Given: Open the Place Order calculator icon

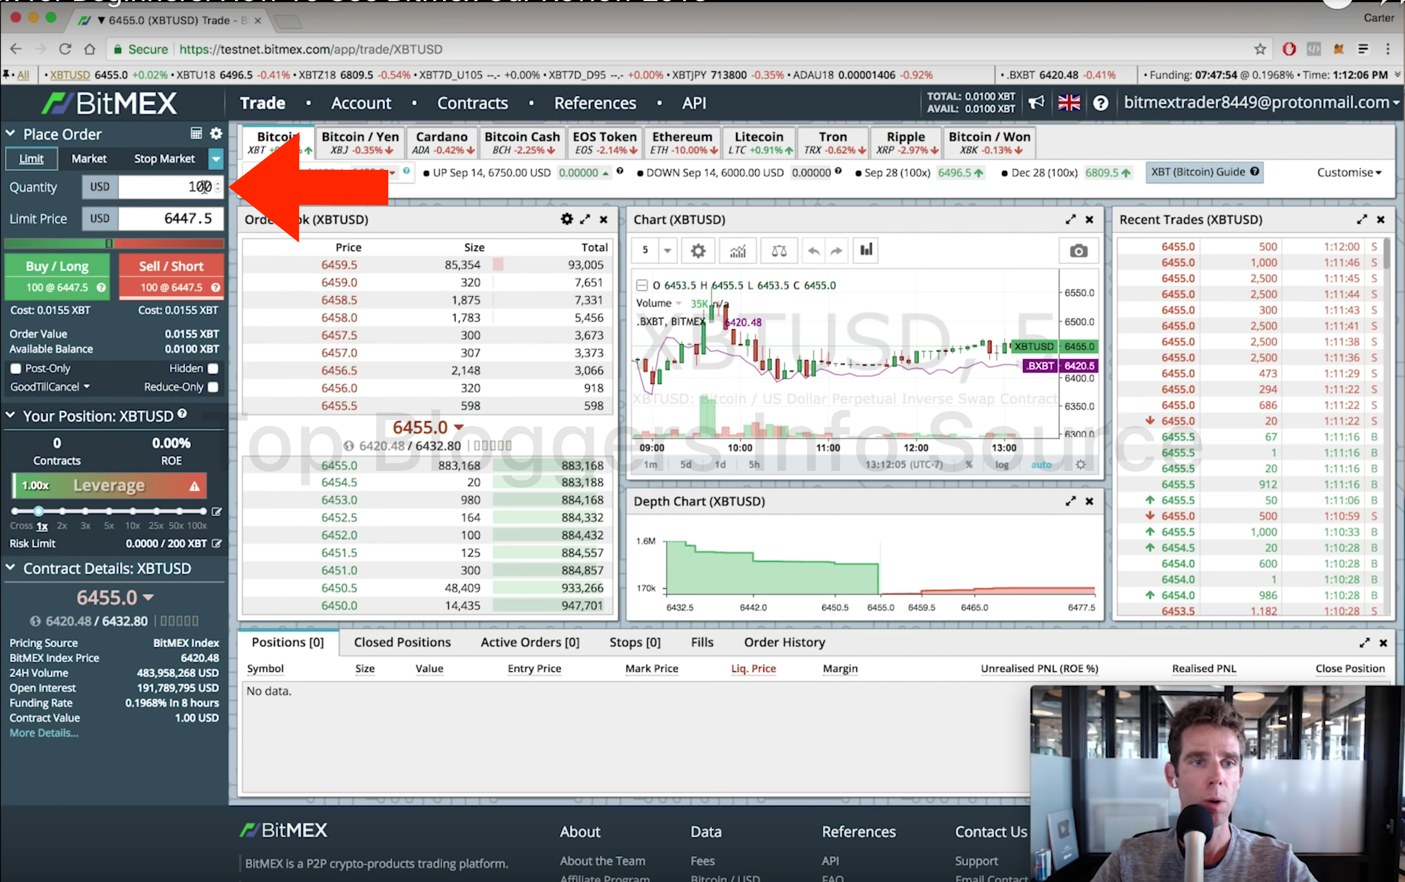Looking at the screenshot, I should [x=196, y=133].
